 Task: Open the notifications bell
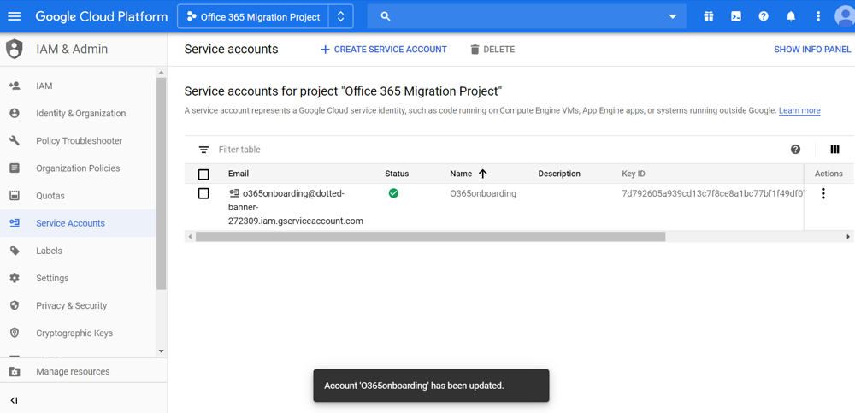[x=791, y=16]
